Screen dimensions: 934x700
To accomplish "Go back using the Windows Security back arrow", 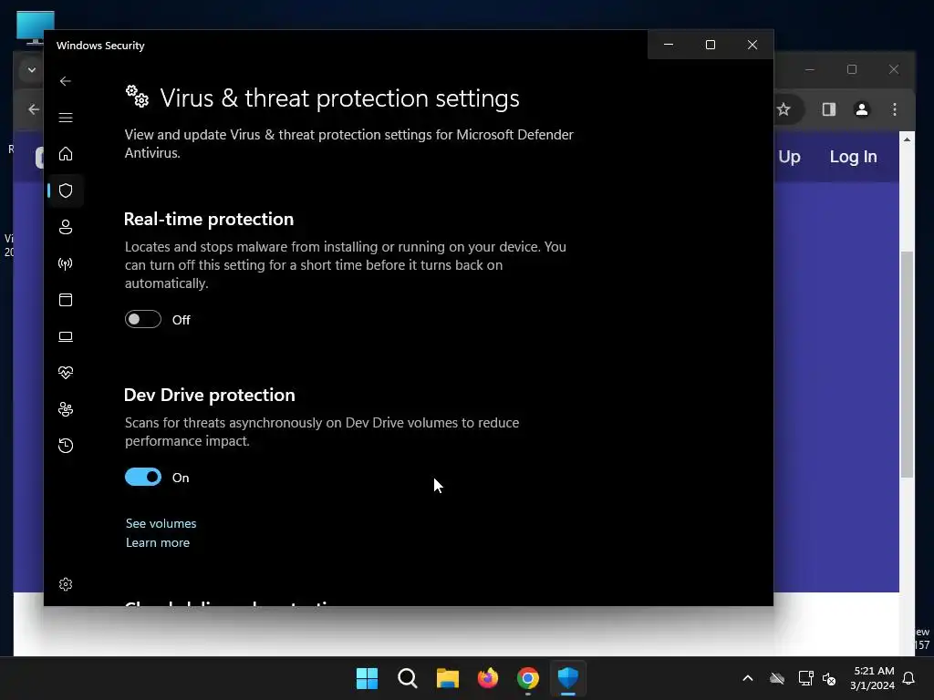I will [66, 81].
